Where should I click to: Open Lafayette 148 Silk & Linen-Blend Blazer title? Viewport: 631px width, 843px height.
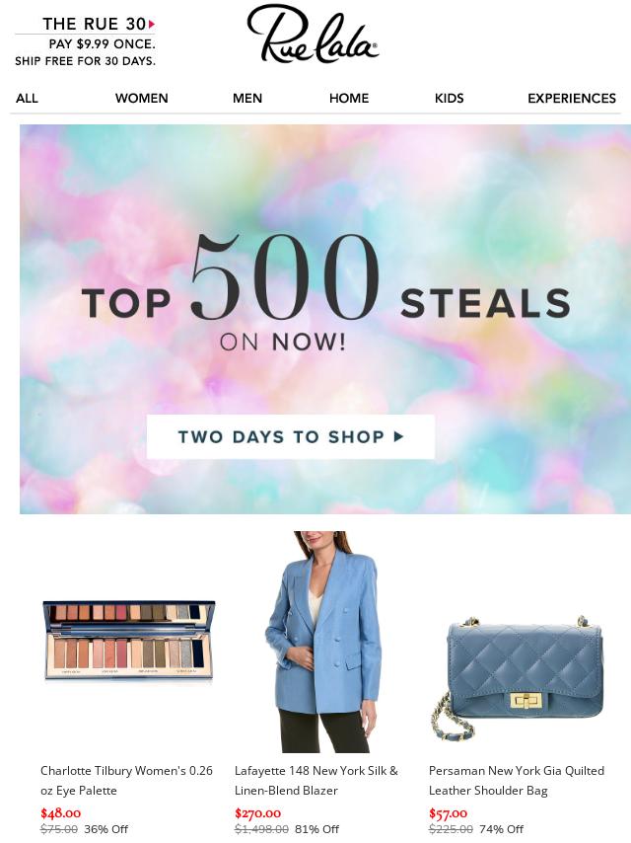[316, 780]
